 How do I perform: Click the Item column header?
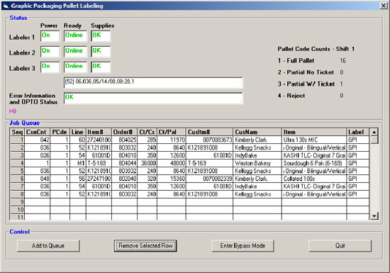pos(314,132)
